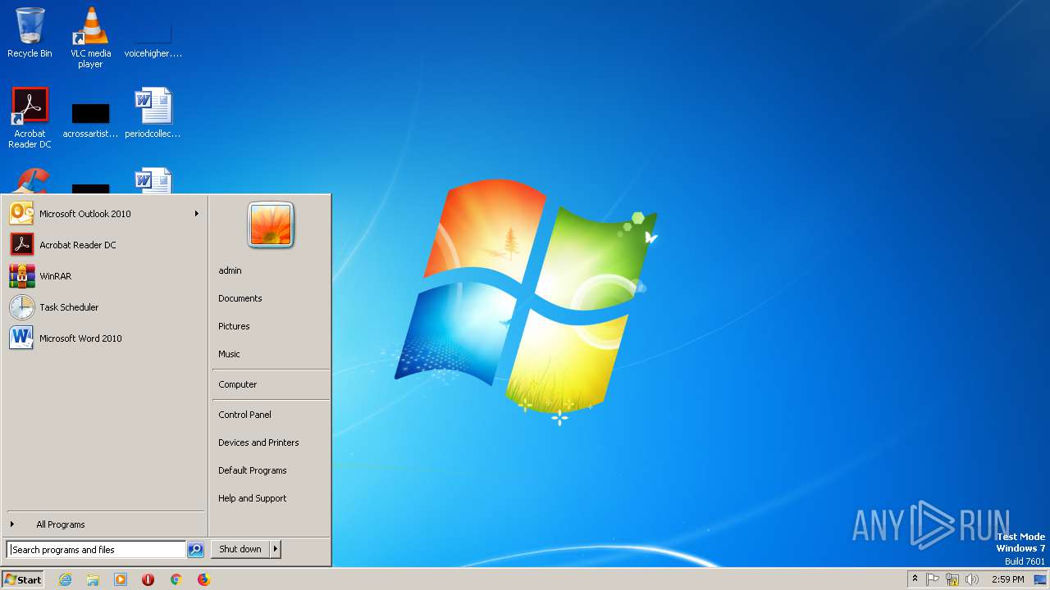Click the search magnifier button
This screenshot has width=1050, height=590.
pyautogui.click(x=195, y=550)
